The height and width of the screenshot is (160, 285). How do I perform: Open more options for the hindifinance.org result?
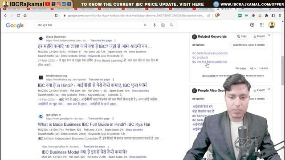coord(113,80)
